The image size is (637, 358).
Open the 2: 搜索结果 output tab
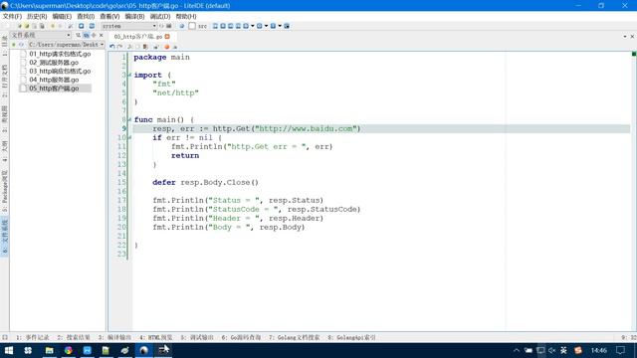pos(74,337)
